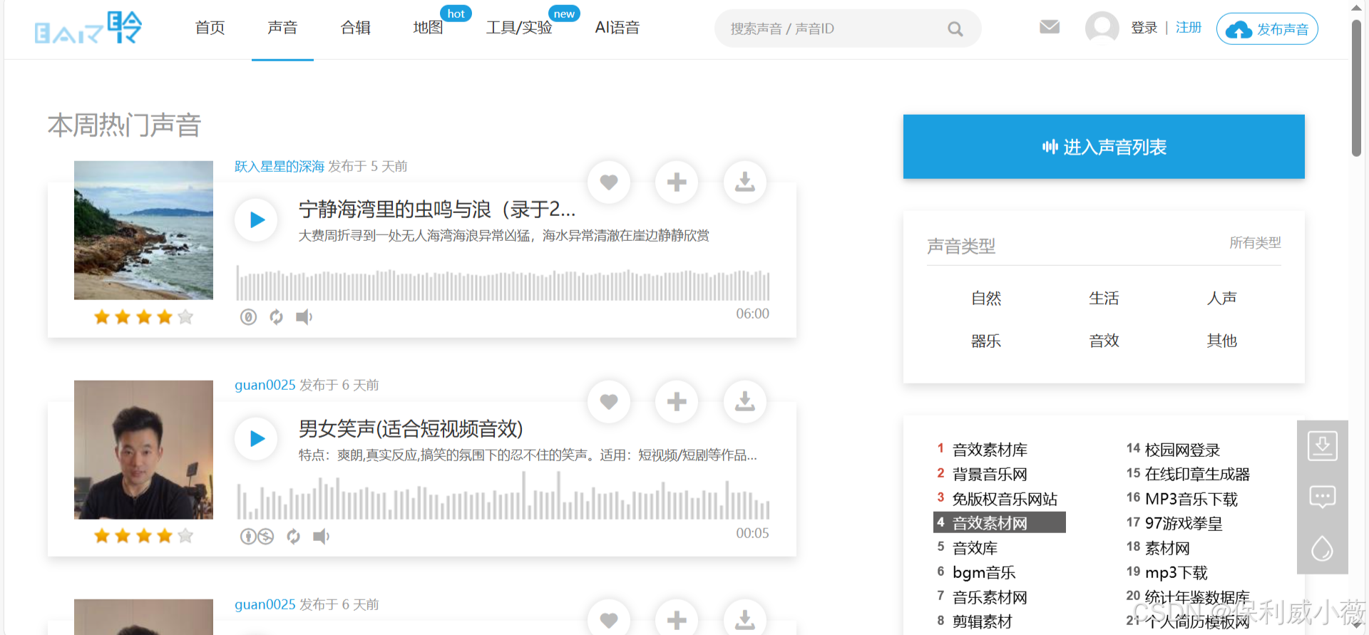Seek in the 宁静海湾里的虫鸣与浪 waveform
Screen dimensions: 1369x635
503,284
